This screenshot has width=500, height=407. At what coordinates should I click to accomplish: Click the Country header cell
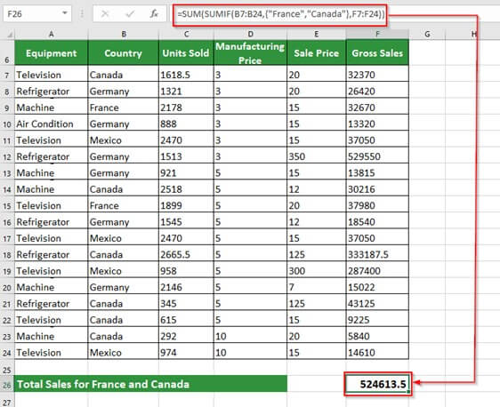pyautogui.click(x=124, y=52)
